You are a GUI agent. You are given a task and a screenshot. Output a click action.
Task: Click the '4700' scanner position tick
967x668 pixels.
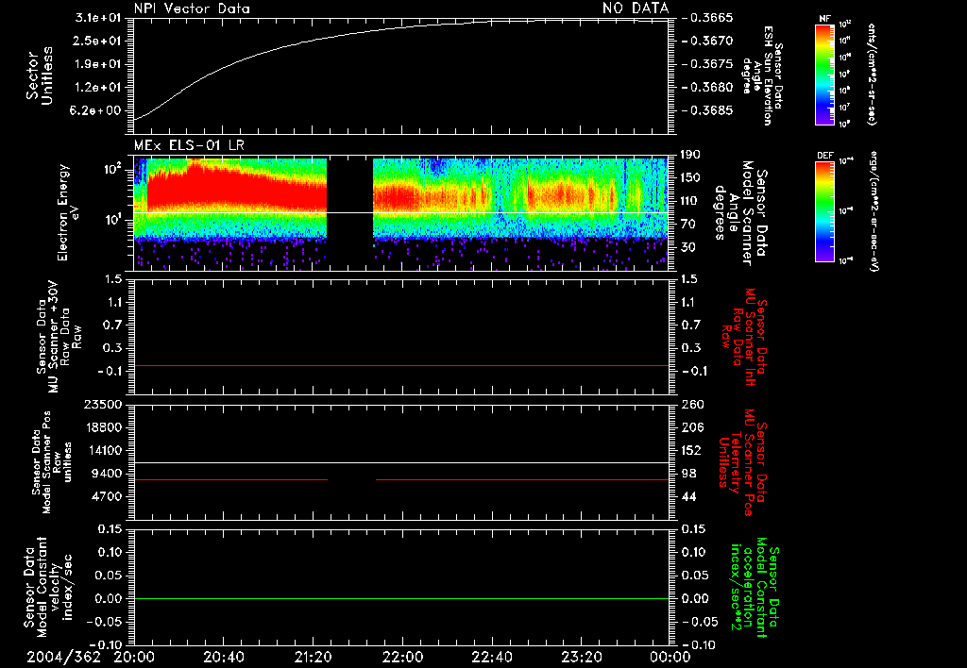click(106, 496)
